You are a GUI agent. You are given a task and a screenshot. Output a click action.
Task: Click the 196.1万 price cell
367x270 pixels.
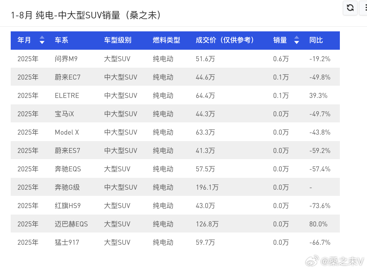pyautogui.click(x=207, y=187)
